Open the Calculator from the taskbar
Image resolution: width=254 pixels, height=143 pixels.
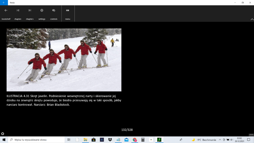pyautogui.click(x=143, y=140)
